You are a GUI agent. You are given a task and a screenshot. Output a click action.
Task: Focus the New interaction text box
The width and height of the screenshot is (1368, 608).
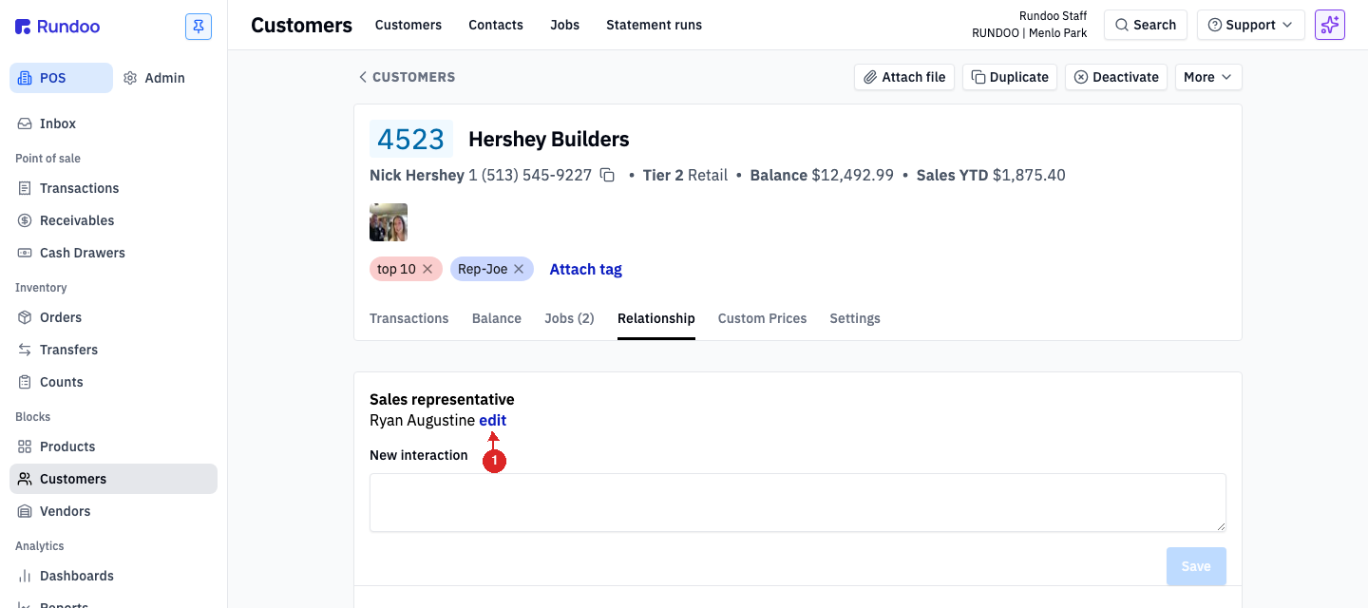[x=798, y=503]
